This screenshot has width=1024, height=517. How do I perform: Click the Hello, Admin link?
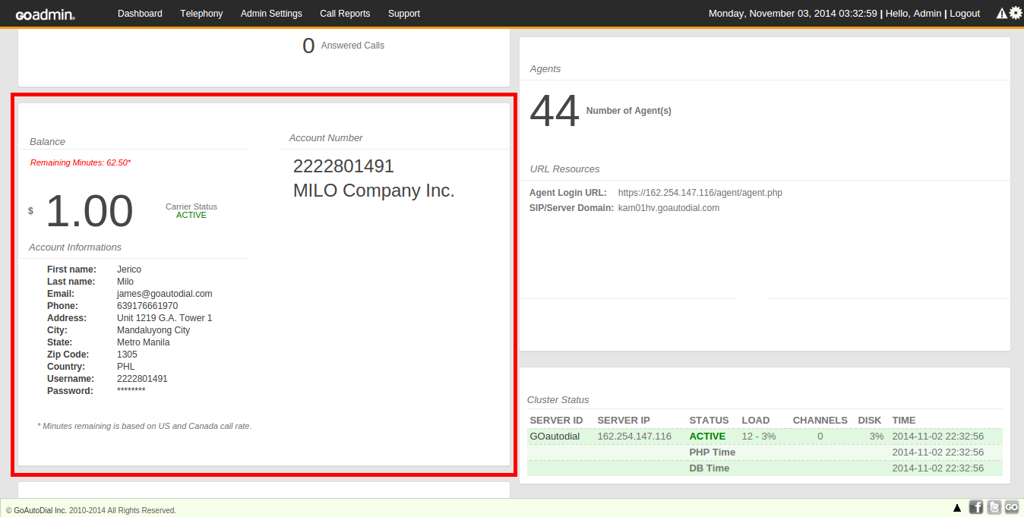click(x=913, y=14)
